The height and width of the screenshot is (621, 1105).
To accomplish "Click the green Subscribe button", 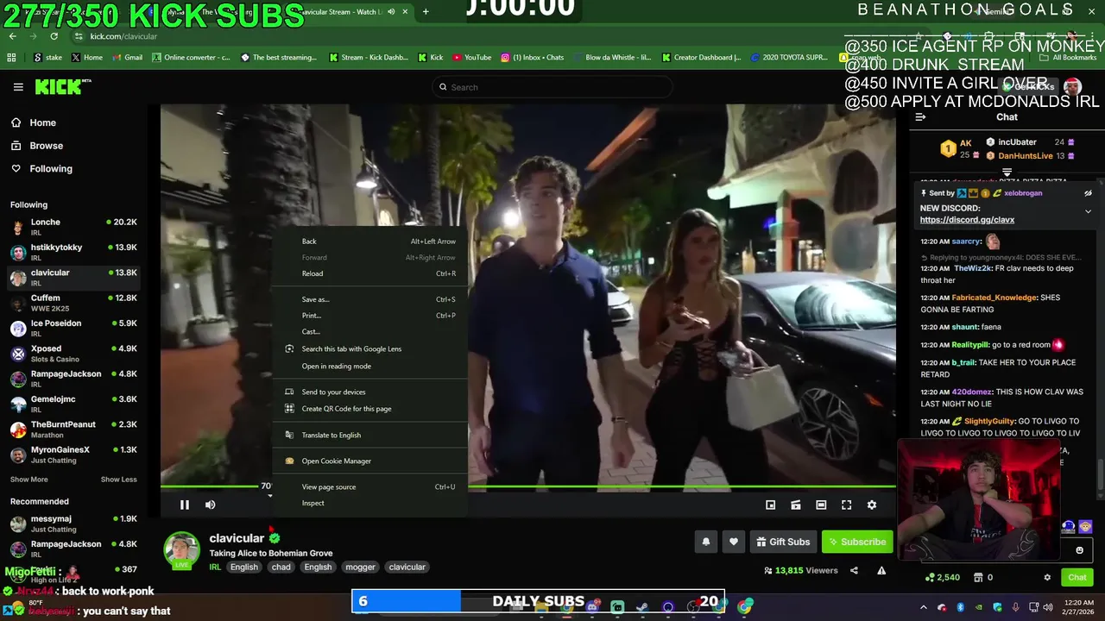I will [x=857, y=542].
